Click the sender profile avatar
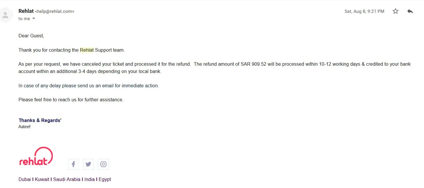This screenshot has height=188, width=424. (x=6, y=15)
